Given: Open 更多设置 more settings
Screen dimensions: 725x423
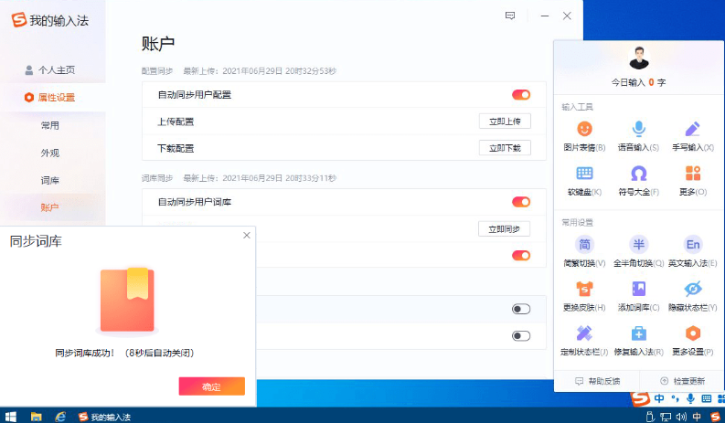Looking at the screenshot, I should [693, 341].
